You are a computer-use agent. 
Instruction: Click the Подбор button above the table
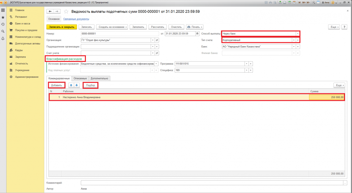pyautogui.click(x=90, y=85)
